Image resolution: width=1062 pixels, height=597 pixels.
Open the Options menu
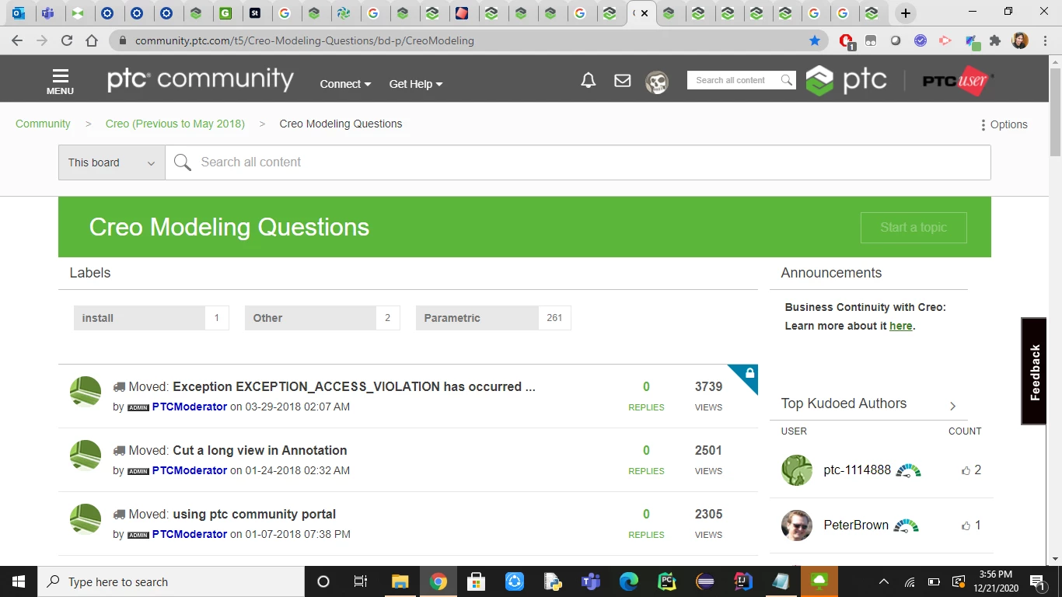1004,124
